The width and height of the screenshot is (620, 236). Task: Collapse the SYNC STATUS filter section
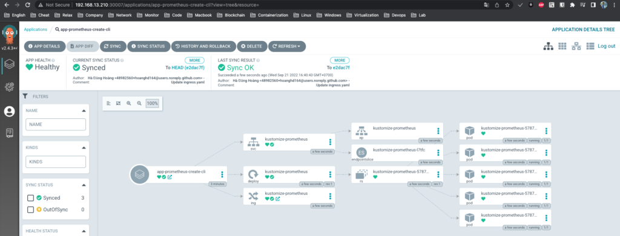point(84,185)
